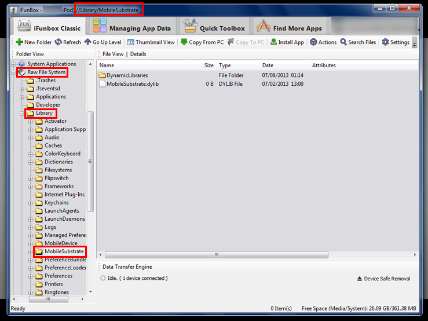The image size is (428, 321).
Task: Expand the System Applications node
Action: (x=13, y=64)
